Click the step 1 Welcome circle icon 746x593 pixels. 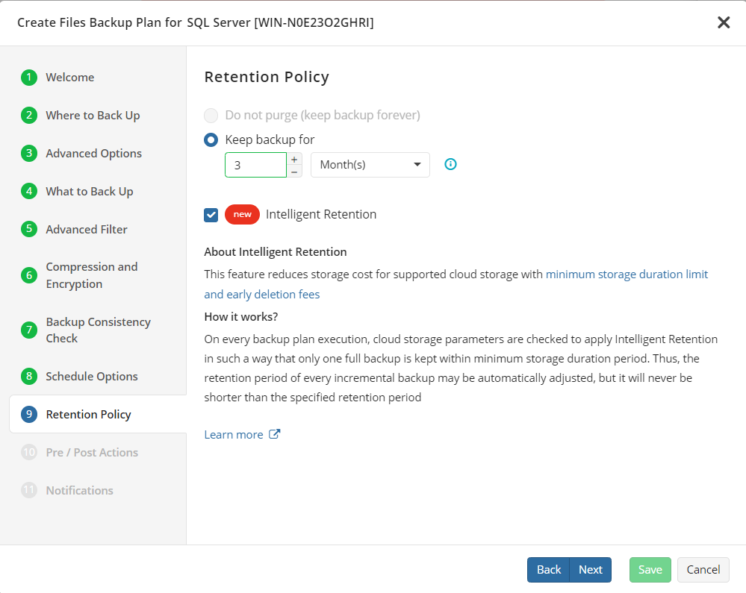[x=29, y=77]
